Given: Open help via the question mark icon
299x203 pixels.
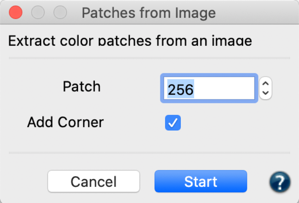Looking at the screenshot, I should 280,182.
